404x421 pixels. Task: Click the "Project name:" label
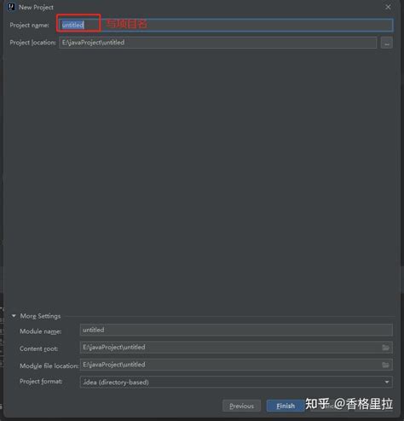coord(29,26)
